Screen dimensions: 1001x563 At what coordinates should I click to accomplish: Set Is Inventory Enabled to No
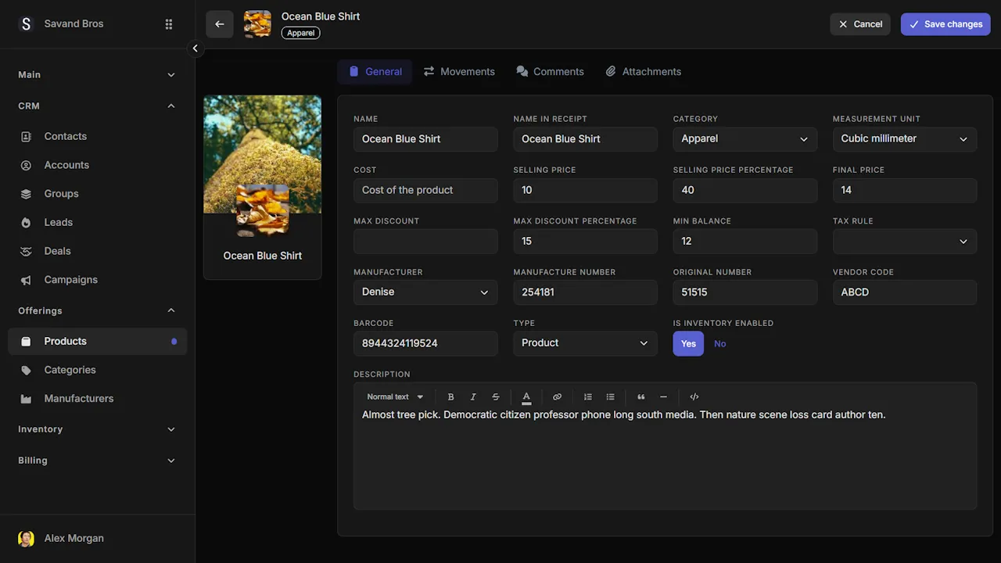(719, 343)
